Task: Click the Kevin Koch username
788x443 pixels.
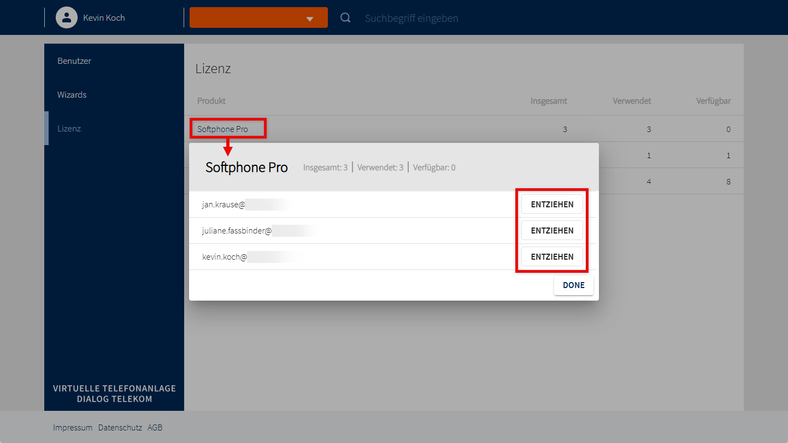Action: click(104, 18)
